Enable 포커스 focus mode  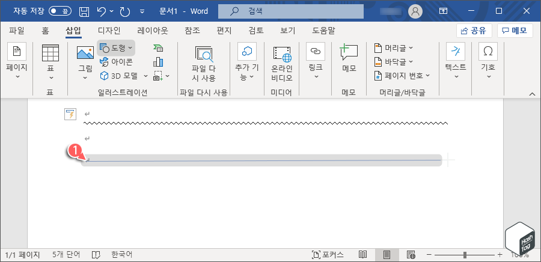[328, 255]
